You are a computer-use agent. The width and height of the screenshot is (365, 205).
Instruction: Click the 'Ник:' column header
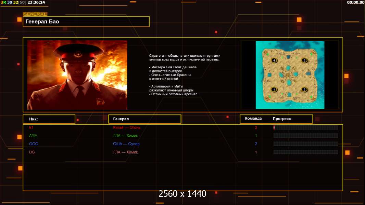(x=49, y=119)
